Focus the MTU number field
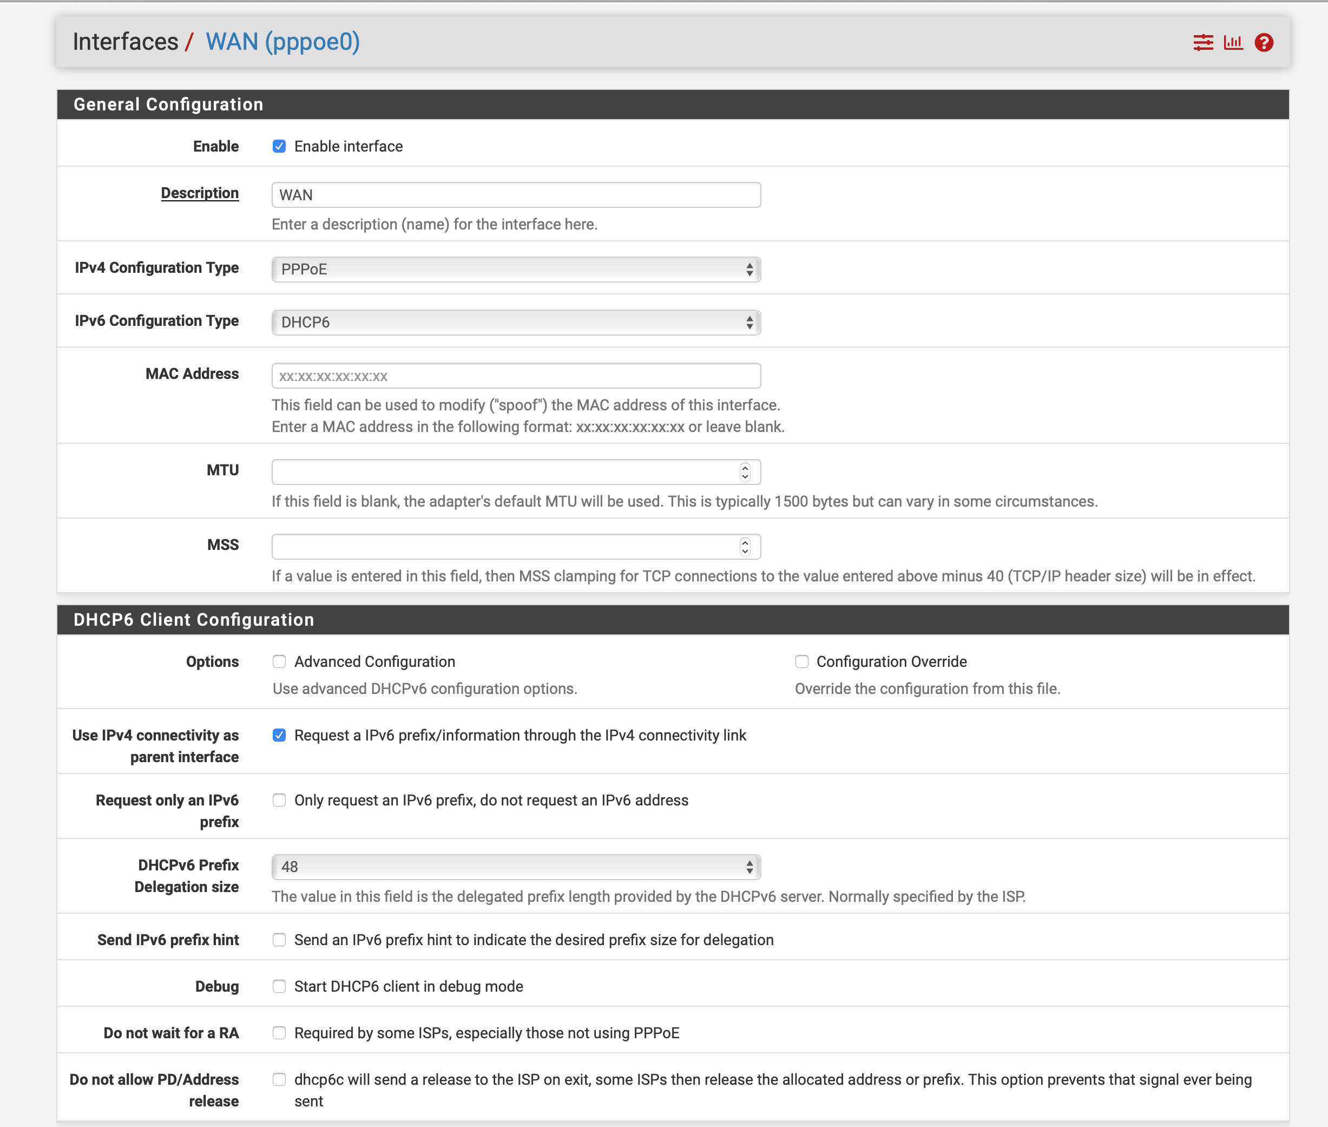This screenshot has width=1328, height=1127. tap(516, 472)
